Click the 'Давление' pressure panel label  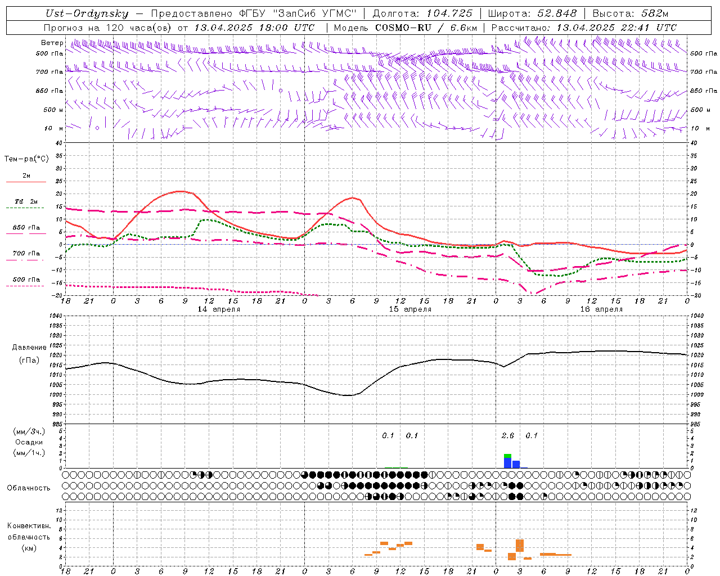pyautogui.click(x=29, y=348)
